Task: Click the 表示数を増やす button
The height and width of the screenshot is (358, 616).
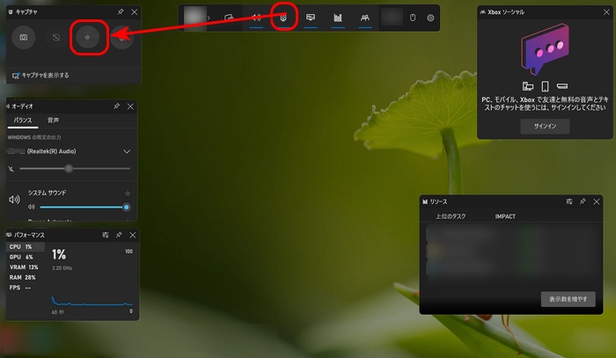Action: coord(568,299)
